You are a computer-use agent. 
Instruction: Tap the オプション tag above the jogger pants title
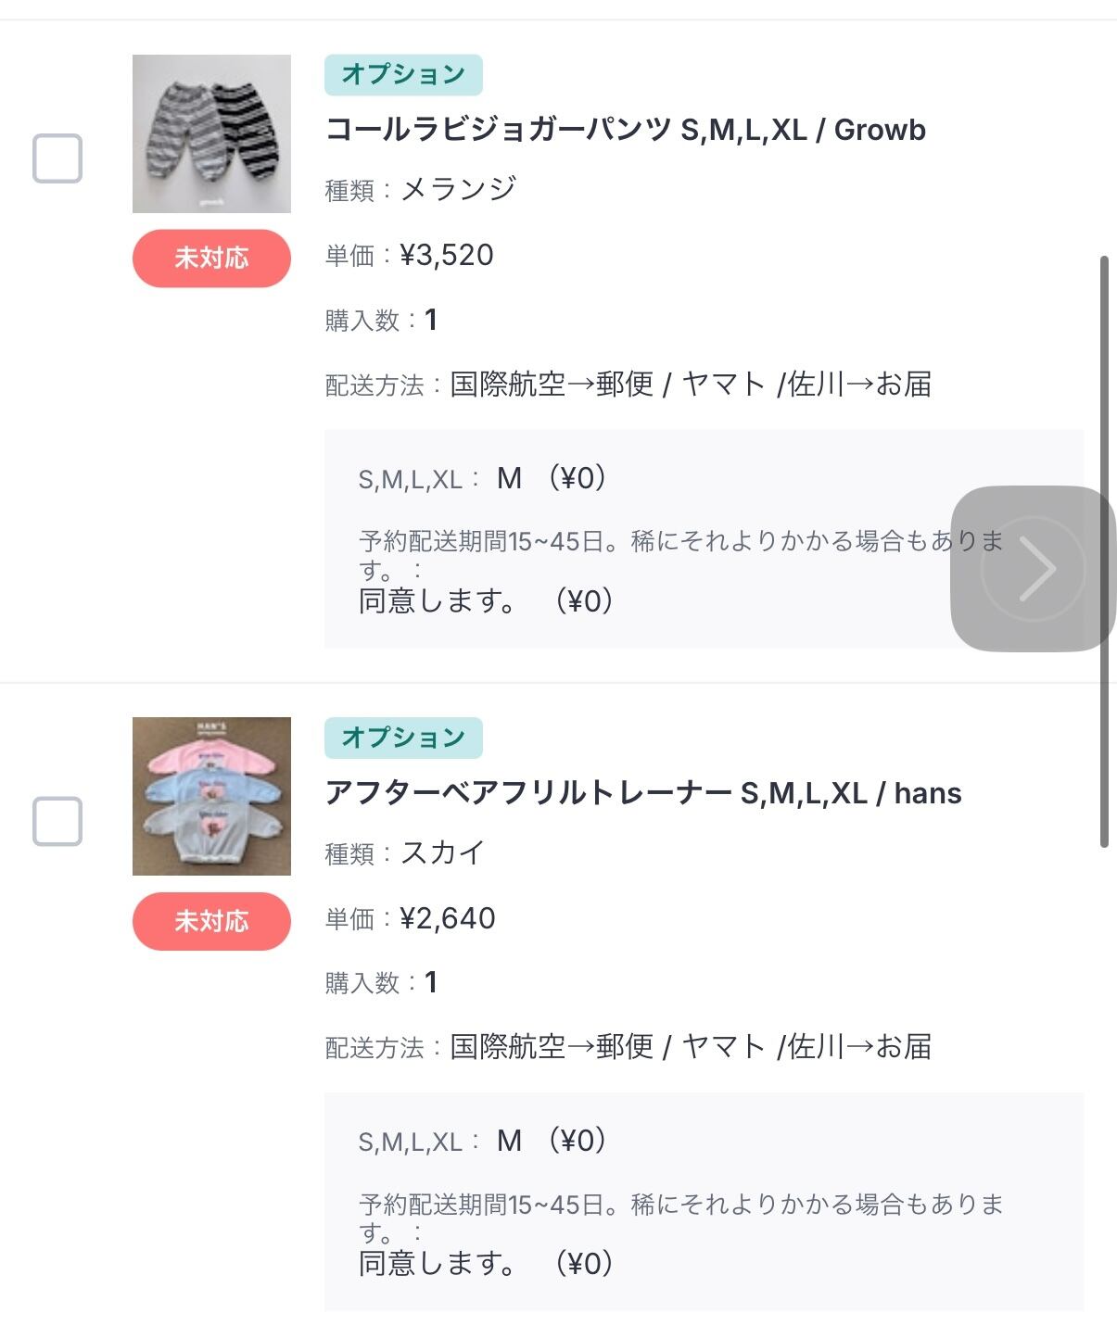point(403,74)
